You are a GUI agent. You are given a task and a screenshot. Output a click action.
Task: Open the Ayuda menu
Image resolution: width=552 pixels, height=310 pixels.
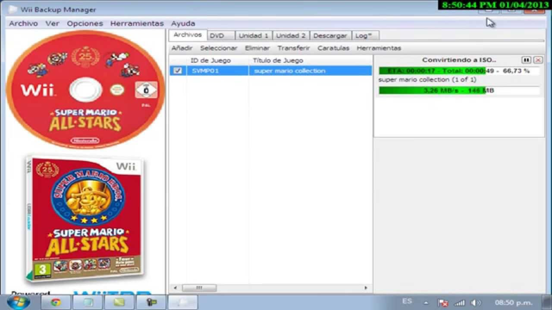coord(183,24)
